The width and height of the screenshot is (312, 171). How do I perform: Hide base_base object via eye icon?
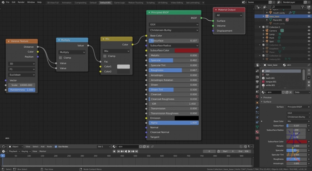coord(309,16)
